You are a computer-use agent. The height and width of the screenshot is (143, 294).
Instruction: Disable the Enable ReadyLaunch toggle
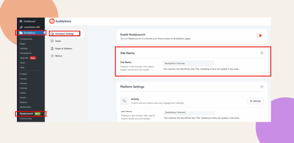pyautogui.click(x=259, y=35)
